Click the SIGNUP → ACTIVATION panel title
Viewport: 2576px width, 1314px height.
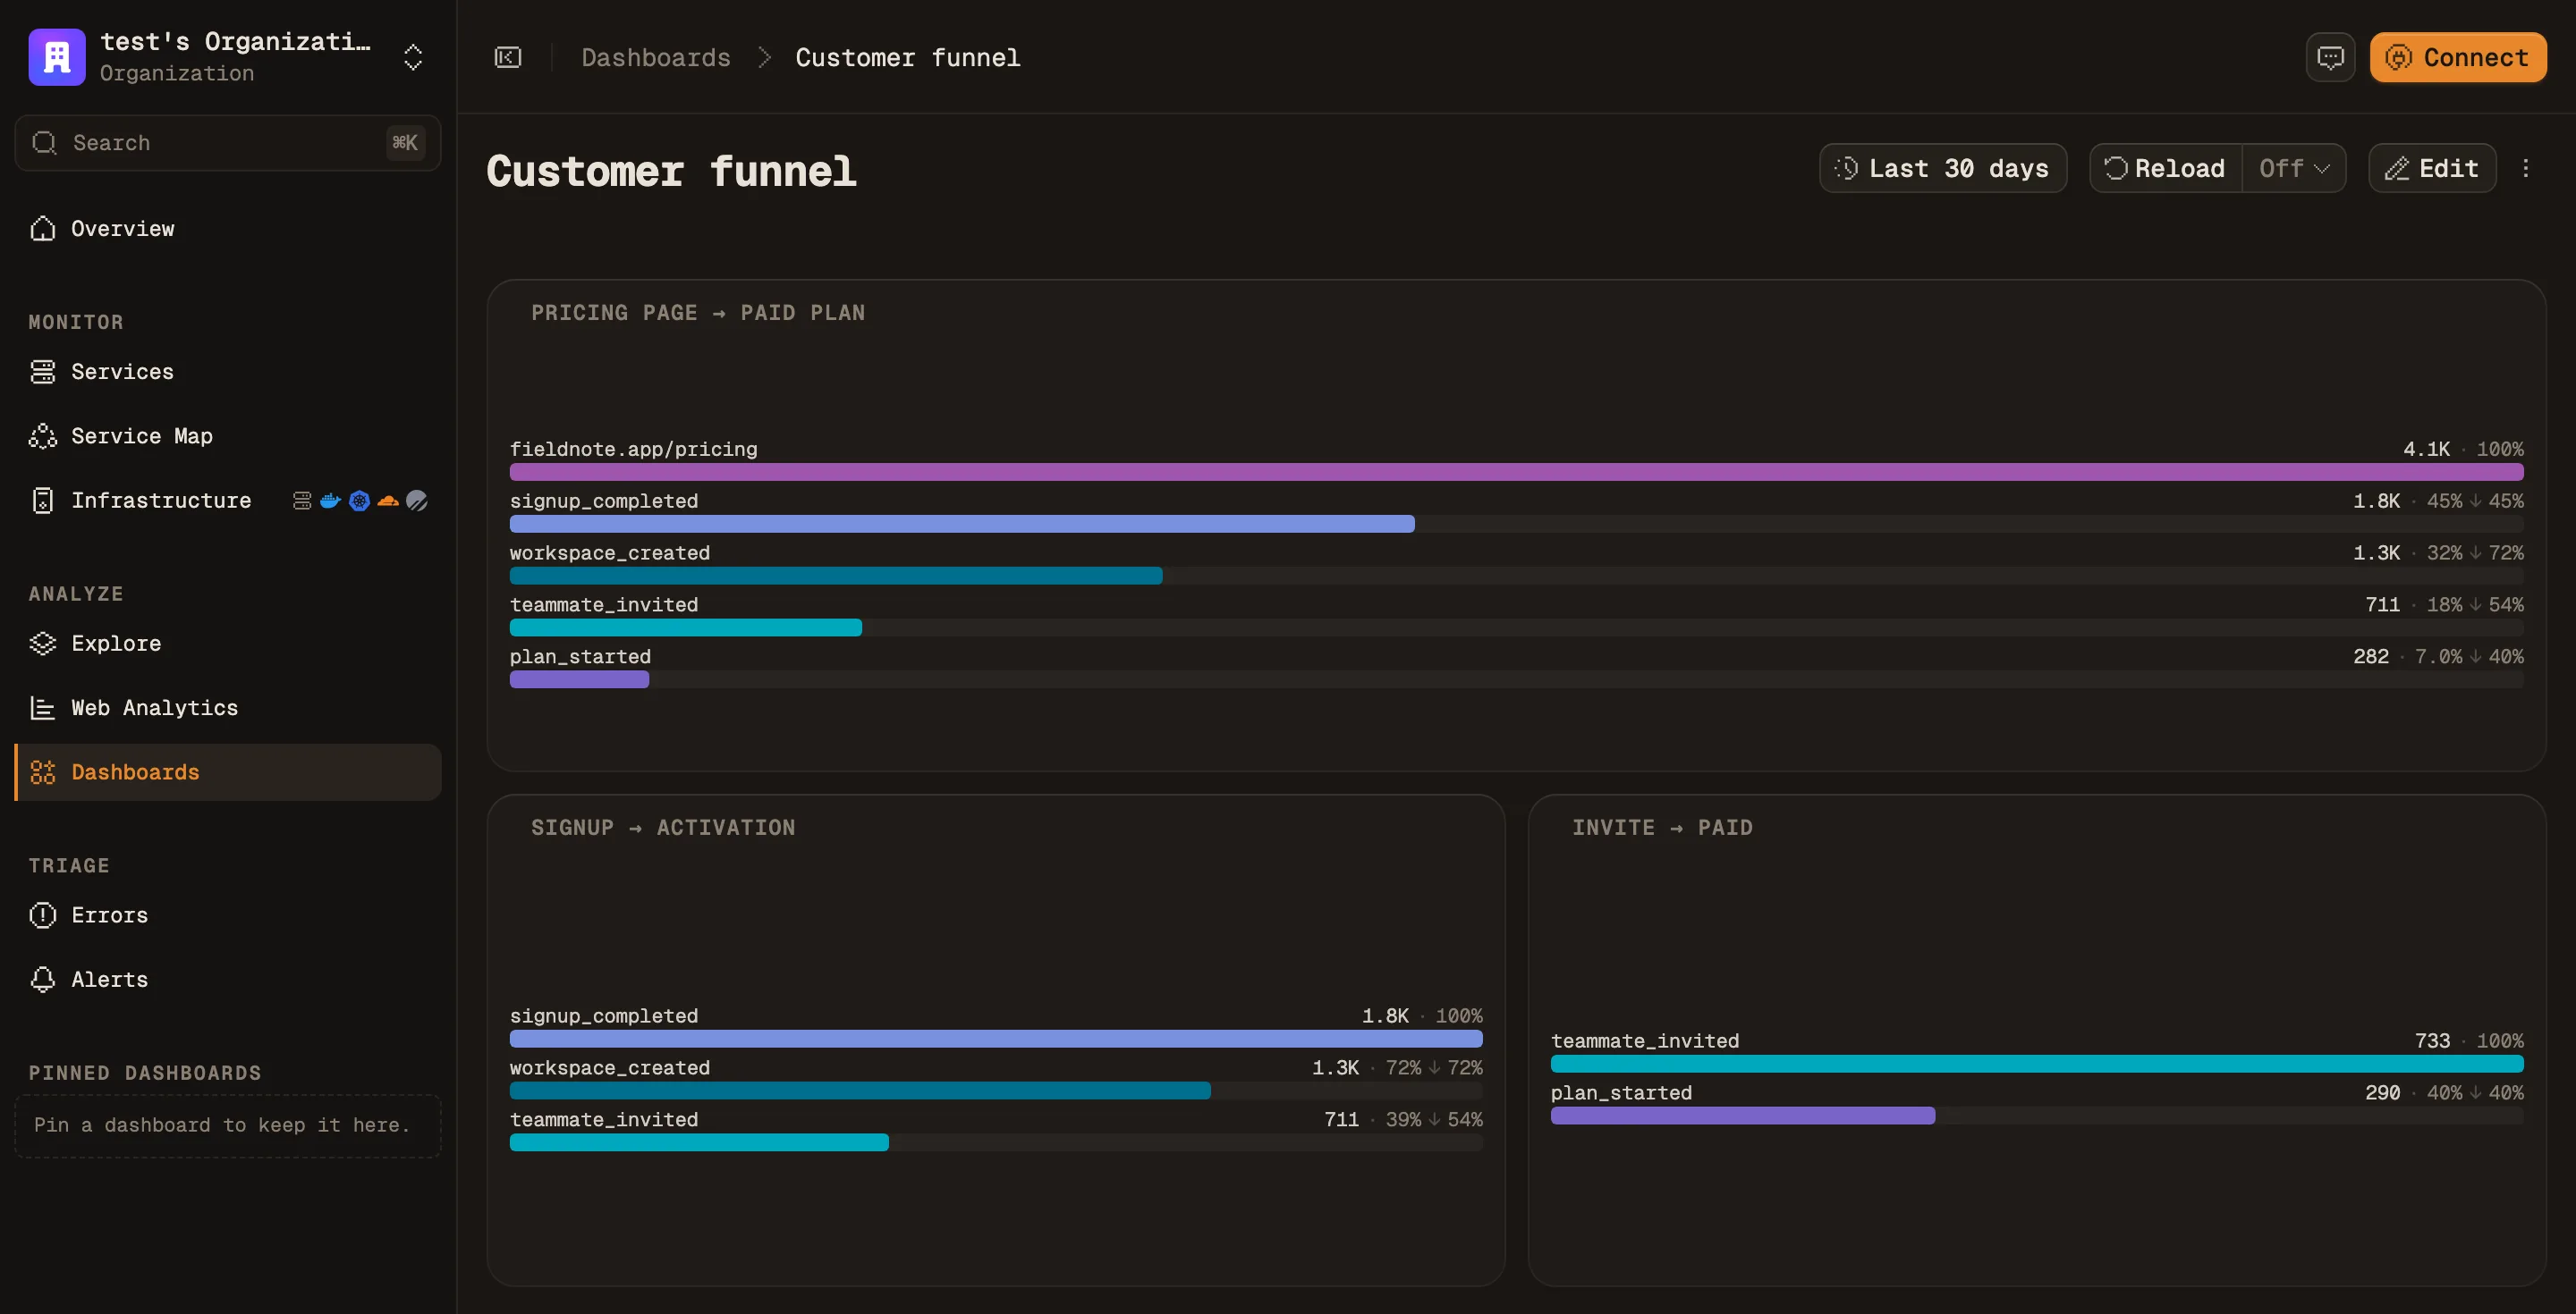point(663,828)
